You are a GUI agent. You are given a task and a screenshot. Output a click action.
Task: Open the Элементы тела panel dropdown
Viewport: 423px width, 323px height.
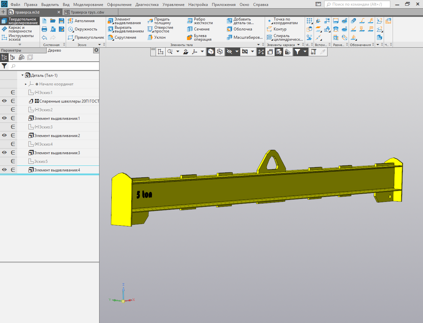pos(258,45)
